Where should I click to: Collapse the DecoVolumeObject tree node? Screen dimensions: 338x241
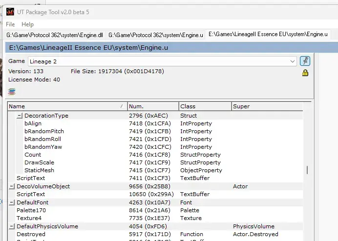(12, 186)
